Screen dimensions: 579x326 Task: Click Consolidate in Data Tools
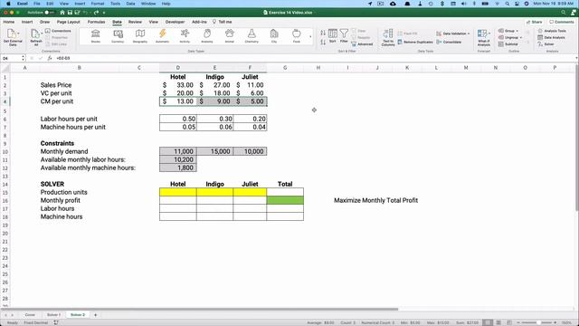coord(449,42)
